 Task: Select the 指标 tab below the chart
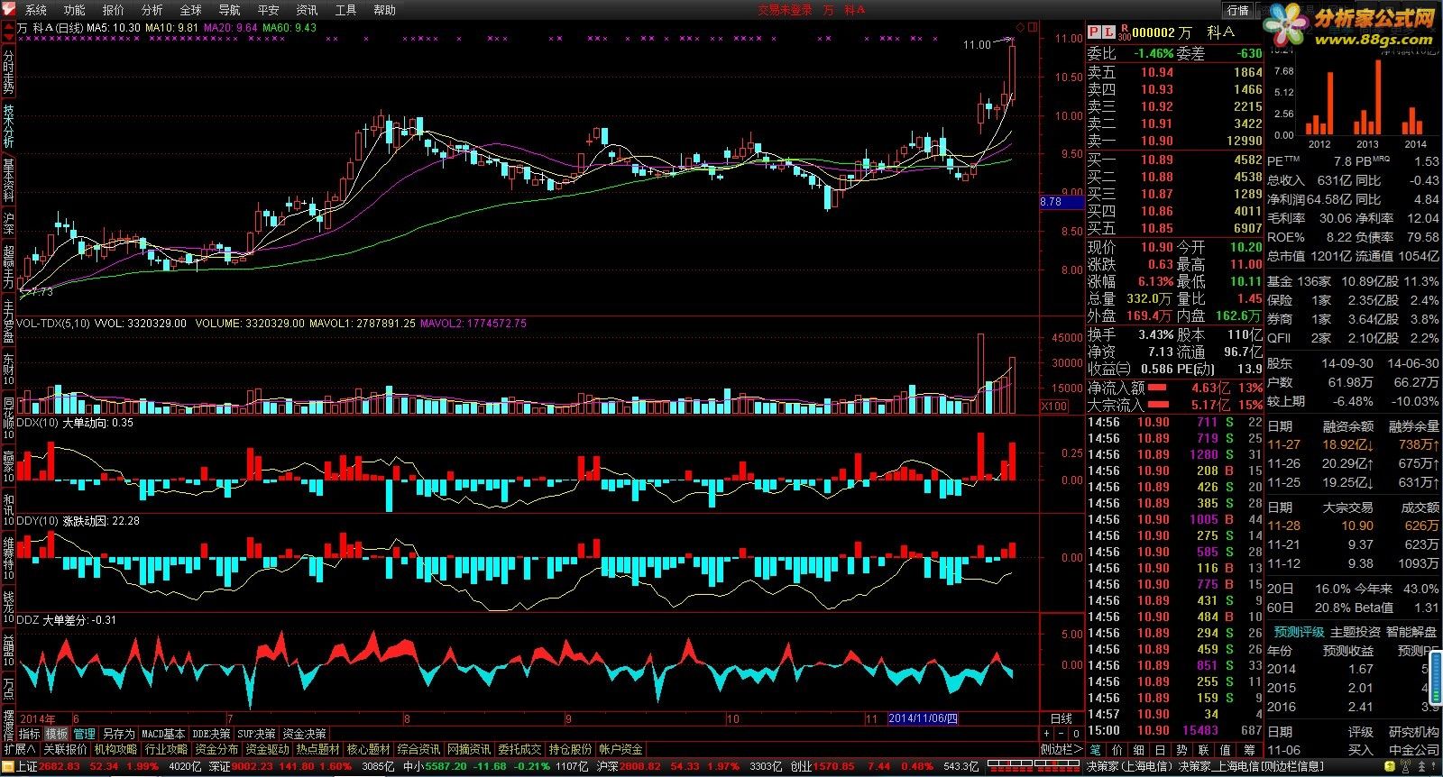(30, 735)
